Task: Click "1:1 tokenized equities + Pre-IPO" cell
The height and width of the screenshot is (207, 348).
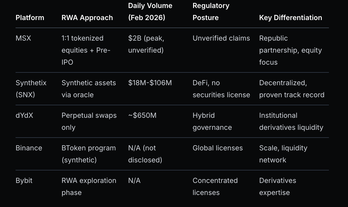Action: click(x=86, y=50)
